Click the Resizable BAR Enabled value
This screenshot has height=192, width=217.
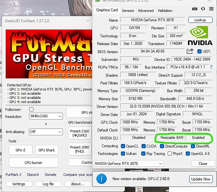click(198, 138)
